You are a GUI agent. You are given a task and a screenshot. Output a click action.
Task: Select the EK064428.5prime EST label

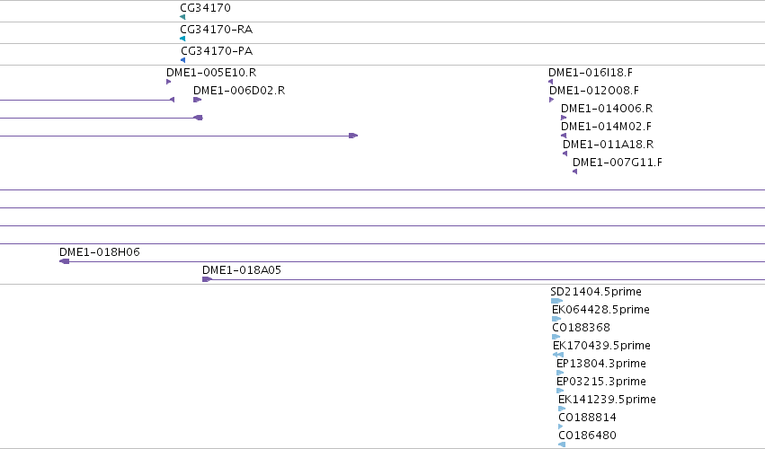point(600,310)
